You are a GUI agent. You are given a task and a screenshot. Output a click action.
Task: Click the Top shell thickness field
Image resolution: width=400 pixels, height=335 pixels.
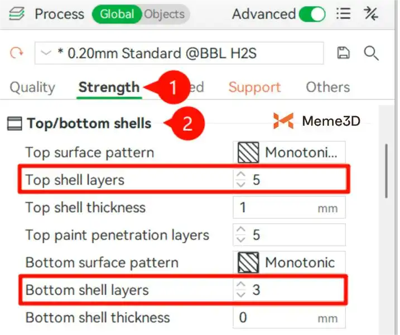288,208
